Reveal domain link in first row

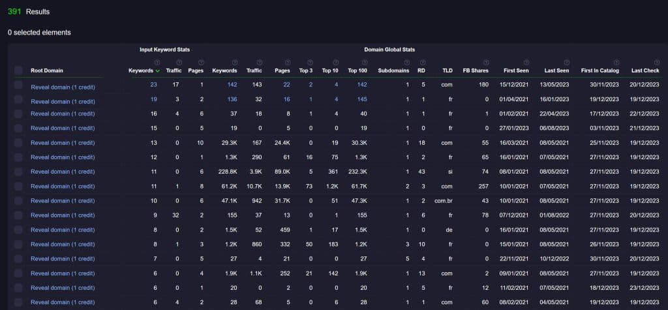(63, 87)
